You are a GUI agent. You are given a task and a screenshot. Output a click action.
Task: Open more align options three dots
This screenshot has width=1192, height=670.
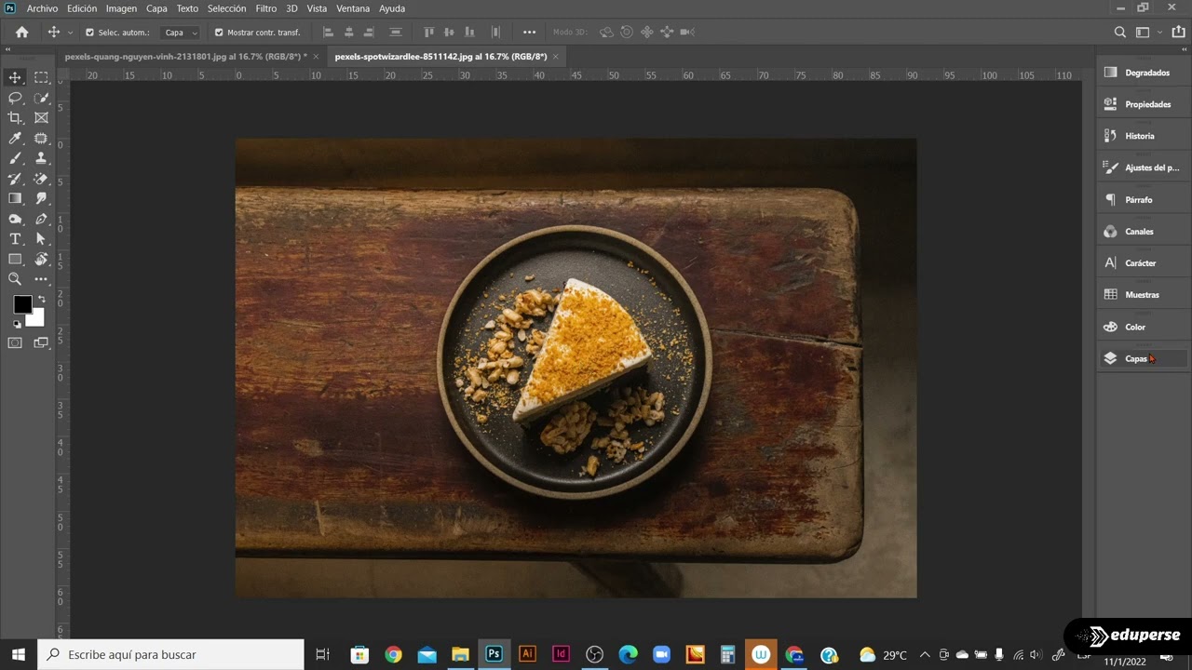click(529, 33)
